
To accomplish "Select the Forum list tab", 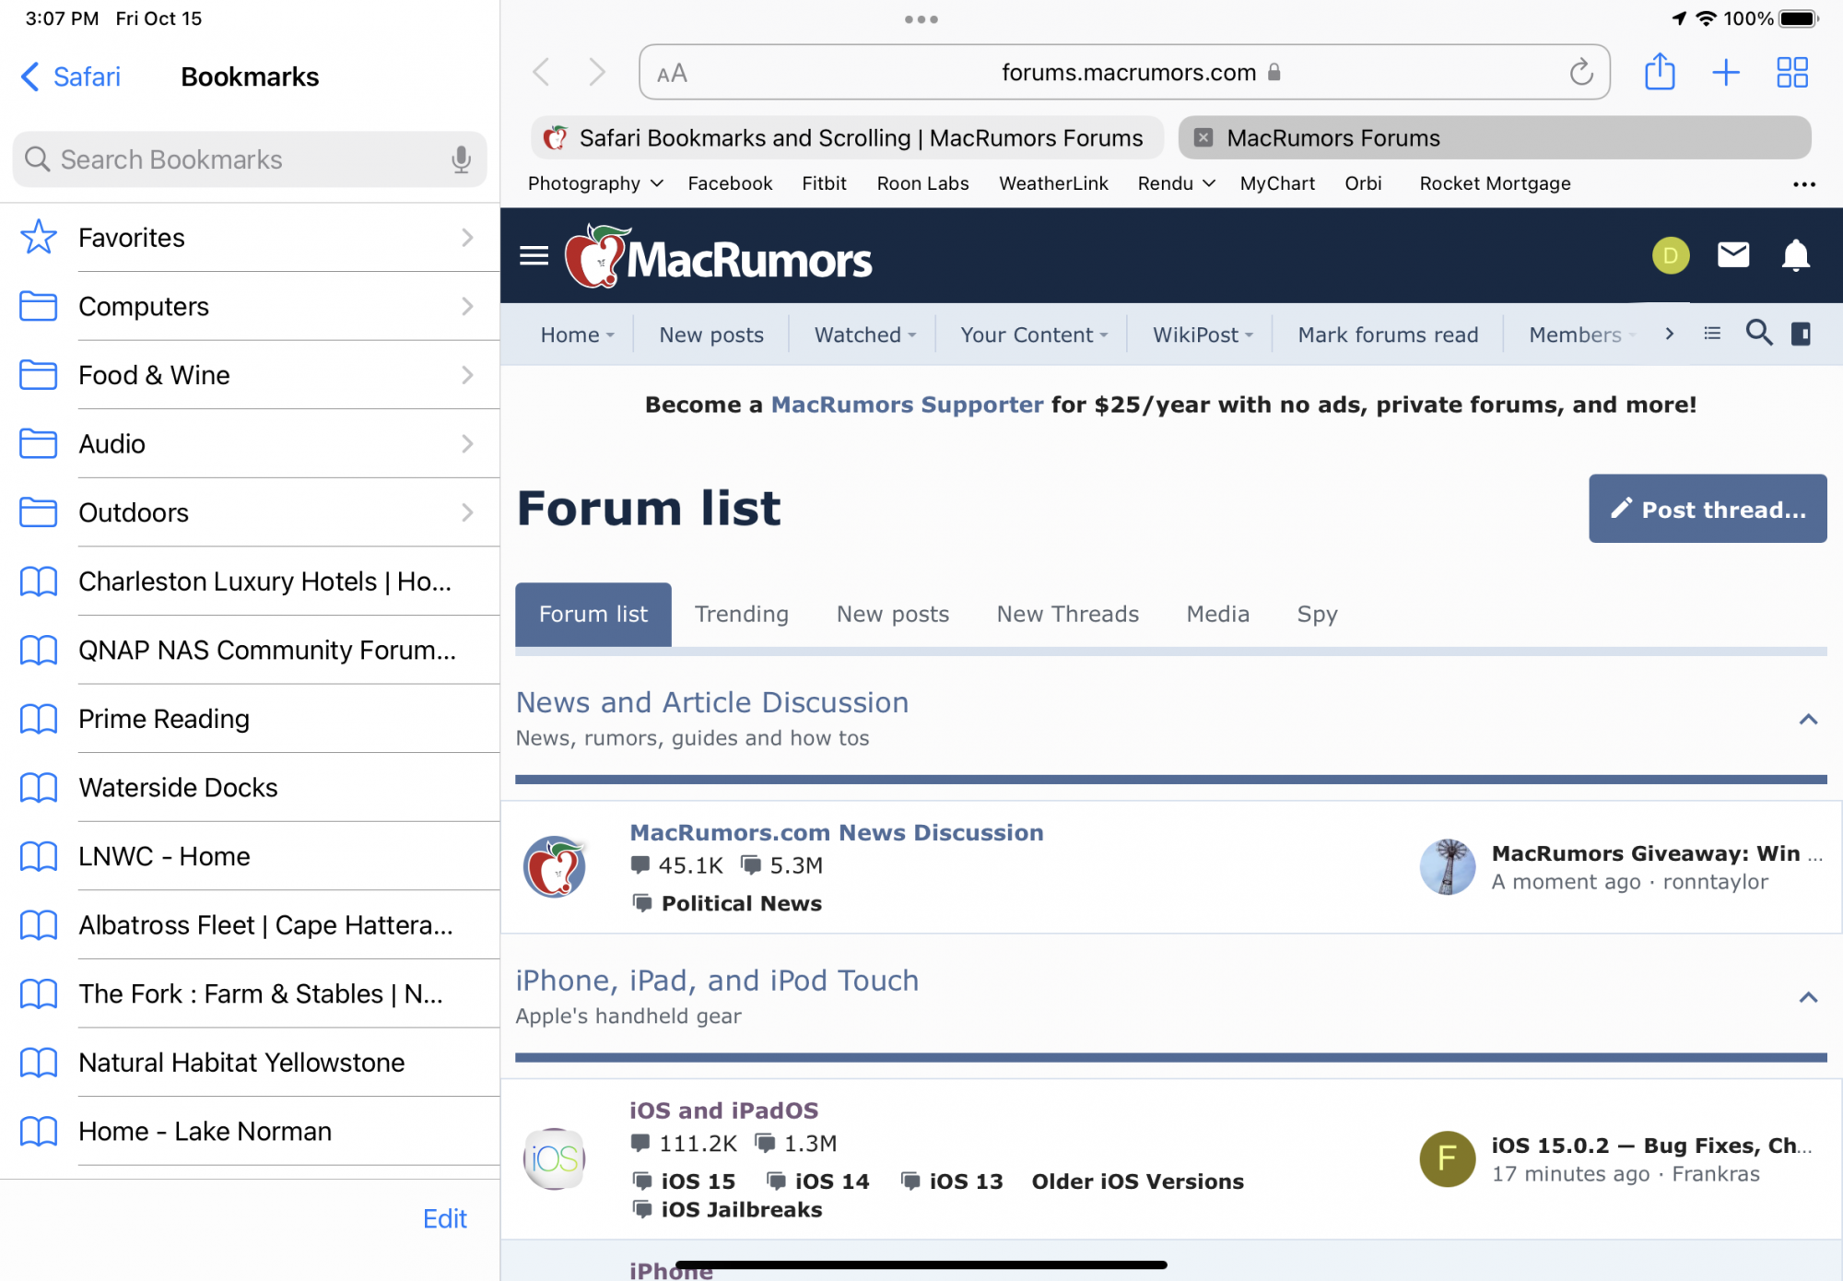I will click(x=593, y=614).
